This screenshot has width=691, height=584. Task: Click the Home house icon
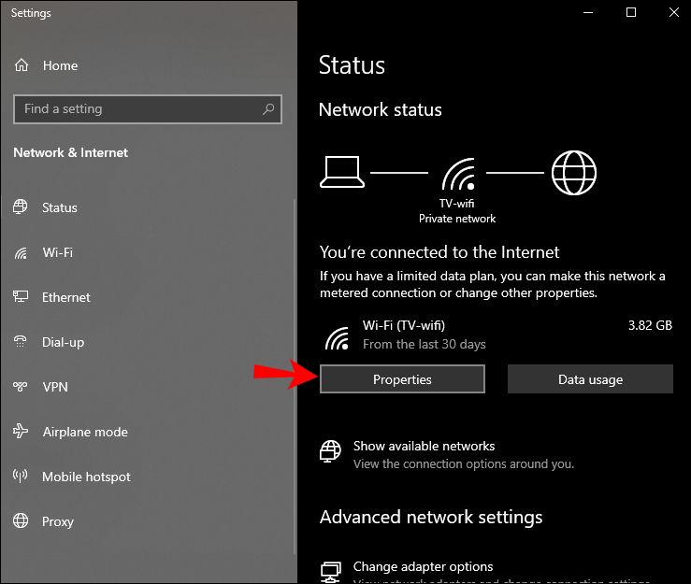22,65
